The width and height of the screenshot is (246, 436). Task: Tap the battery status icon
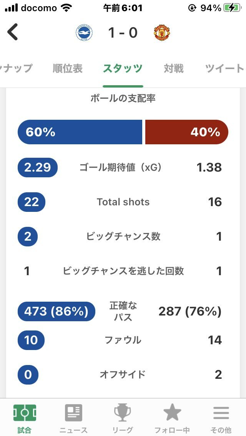232,8
